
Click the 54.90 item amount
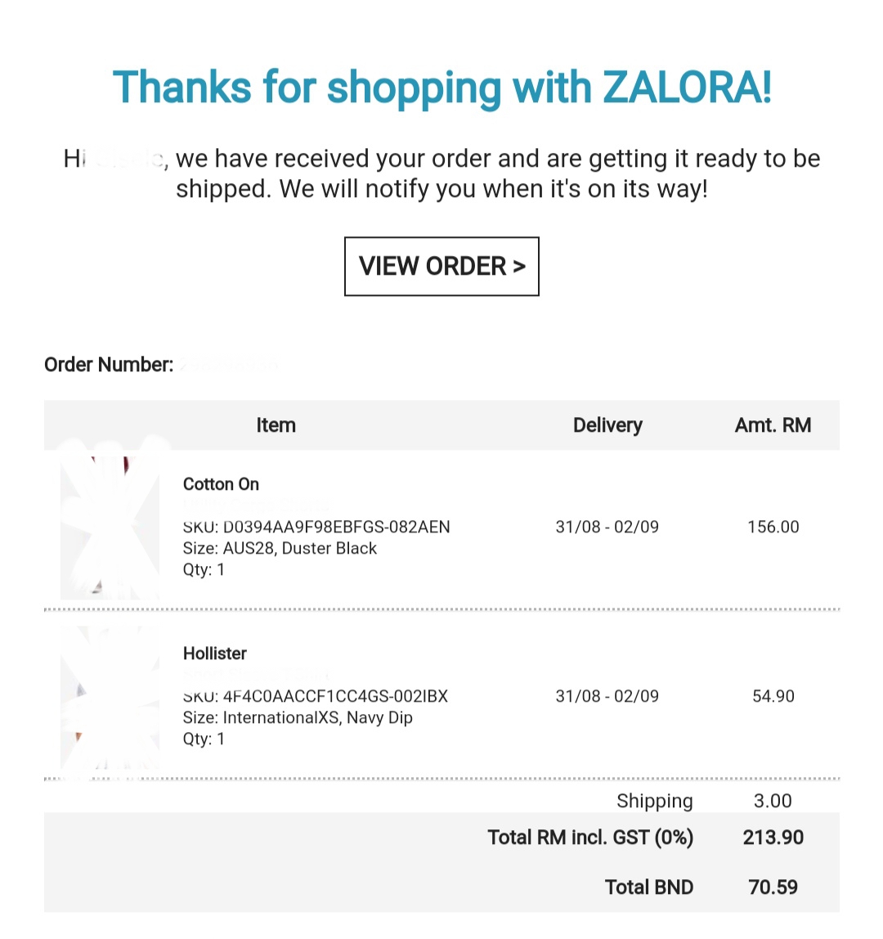tap(773, 696)
